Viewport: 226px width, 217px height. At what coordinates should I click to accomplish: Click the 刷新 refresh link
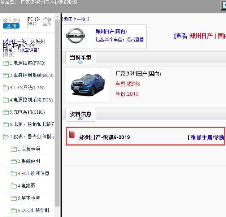pyautogui.click(x=9, y=55)
